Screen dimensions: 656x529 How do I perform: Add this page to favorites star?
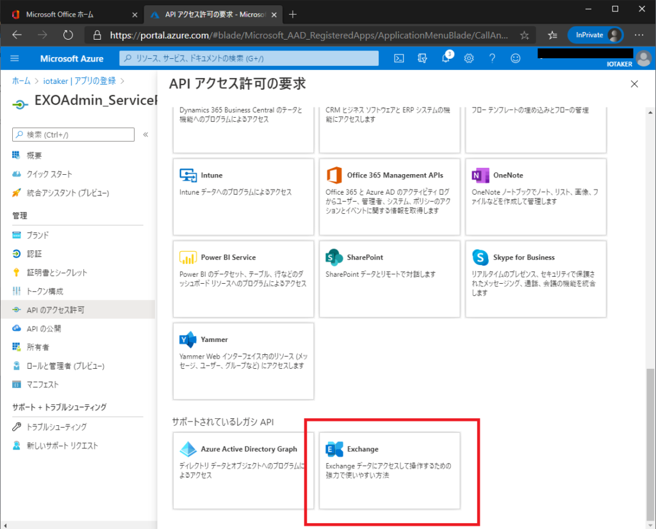click(x=524, y=35)
